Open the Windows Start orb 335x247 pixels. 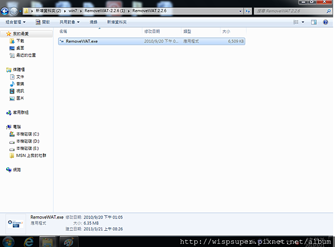click(8, 242)
